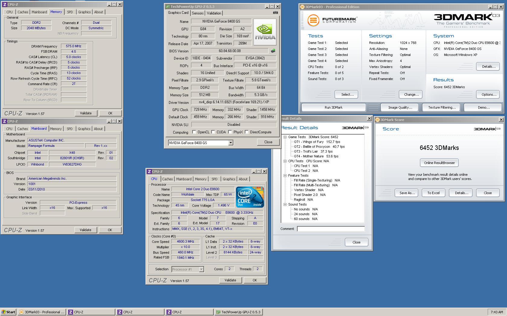Click Validate in Memory CPU-Z window

(86, 113)
